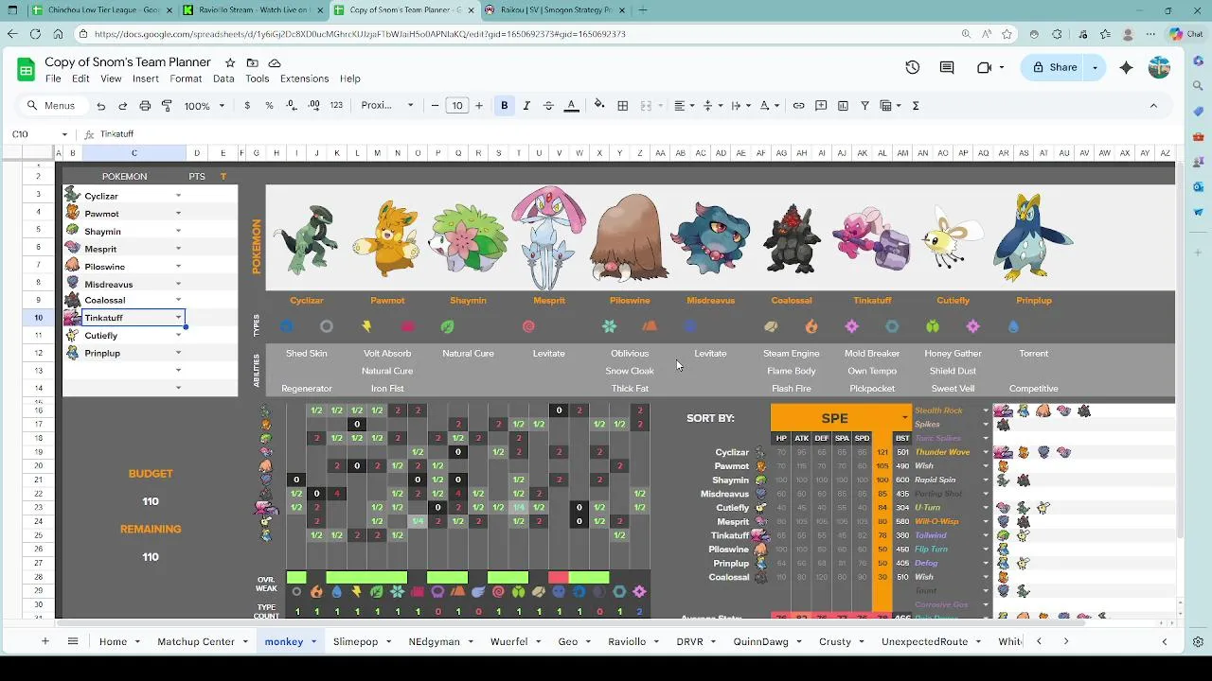Collapse the toolbar with chevron
Screen dimensions: 1212x681
pyautogui.click(x=1153, y=106)
